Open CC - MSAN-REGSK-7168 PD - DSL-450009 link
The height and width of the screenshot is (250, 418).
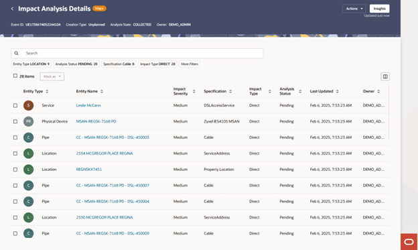click(113, 233)
